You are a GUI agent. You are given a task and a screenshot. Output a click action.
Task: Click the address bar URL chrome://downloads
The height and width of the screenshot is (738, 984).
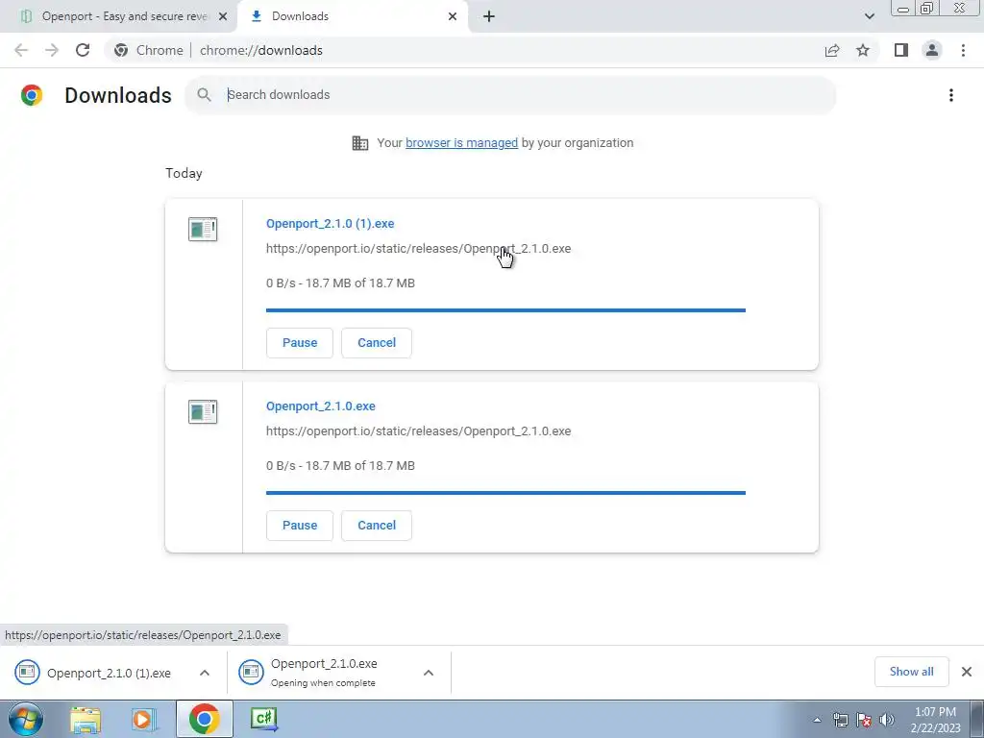(261, 50)
